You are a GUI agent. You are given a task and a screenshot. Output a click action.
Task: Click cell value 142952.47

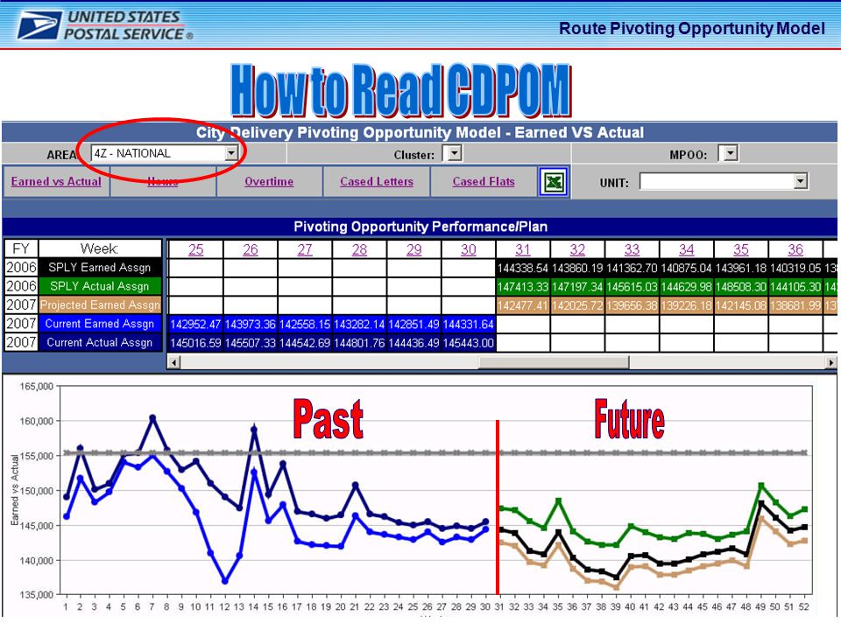pyautogui.click(x=195, y=324)
